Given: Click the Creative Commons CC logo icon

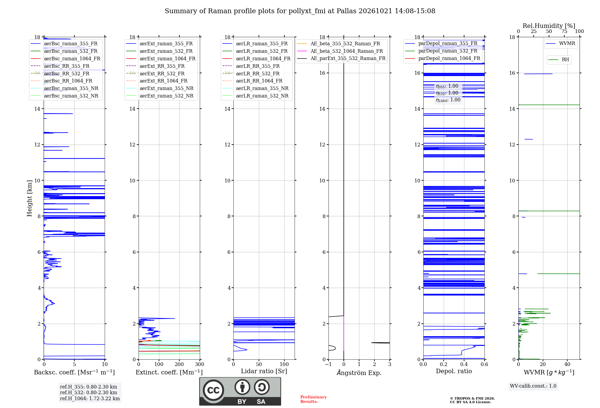Looking at the screenshot, I should pyautogui.click(x=213, y=390).
